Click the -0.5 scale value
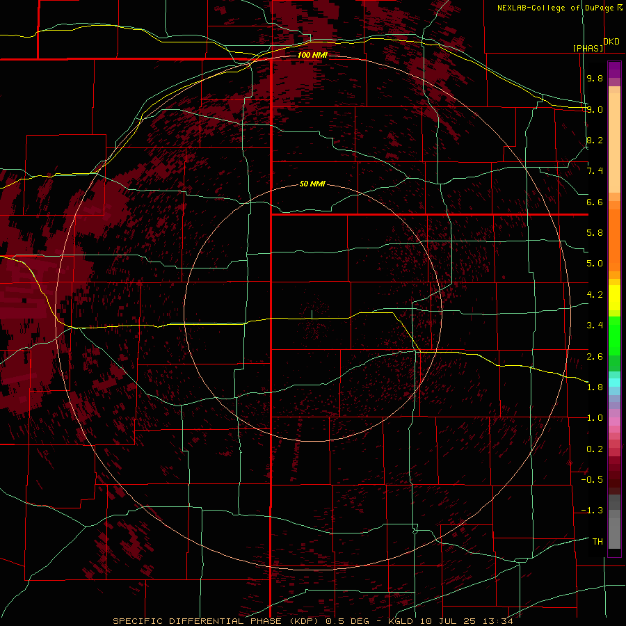Screen dimensions: 626x626 [x=592, y=480]
